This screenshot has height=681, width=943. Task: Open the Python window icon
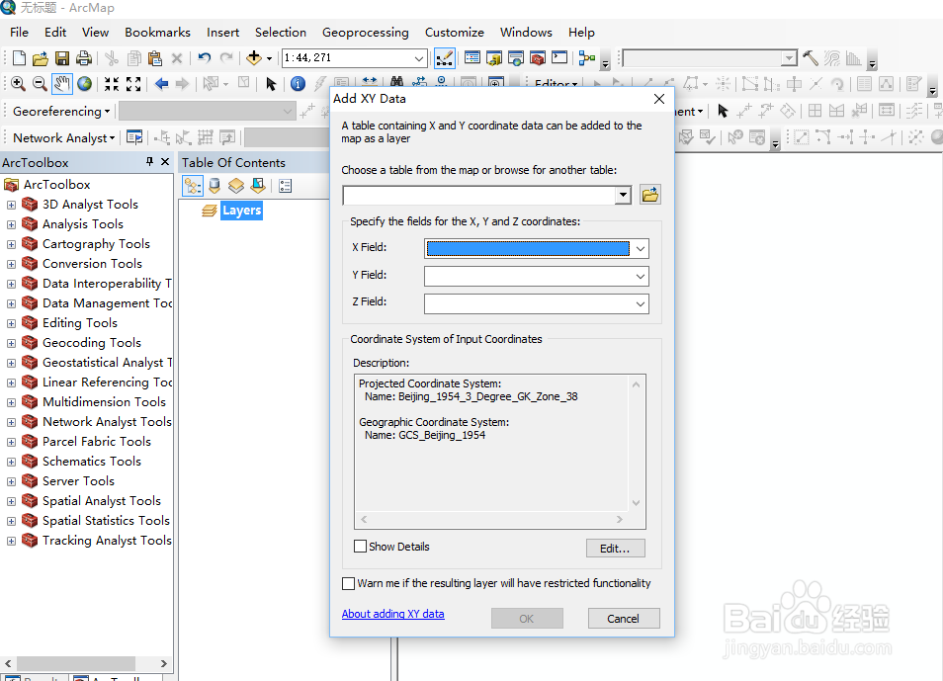click(559, 58)
